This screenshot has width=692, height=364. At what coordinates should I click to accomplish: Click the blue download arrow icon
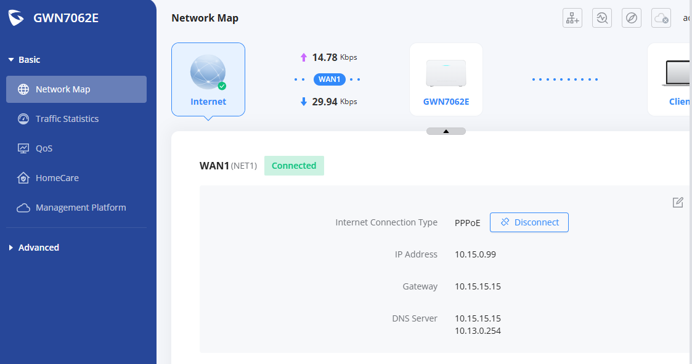point(304,102)
